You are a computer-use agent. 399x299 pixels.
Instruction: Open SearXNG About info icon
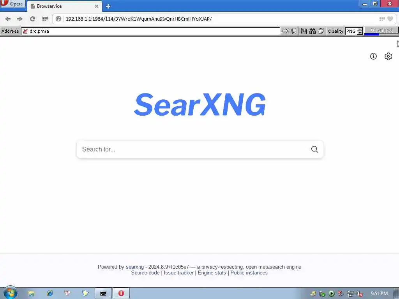tap(373, 56)
